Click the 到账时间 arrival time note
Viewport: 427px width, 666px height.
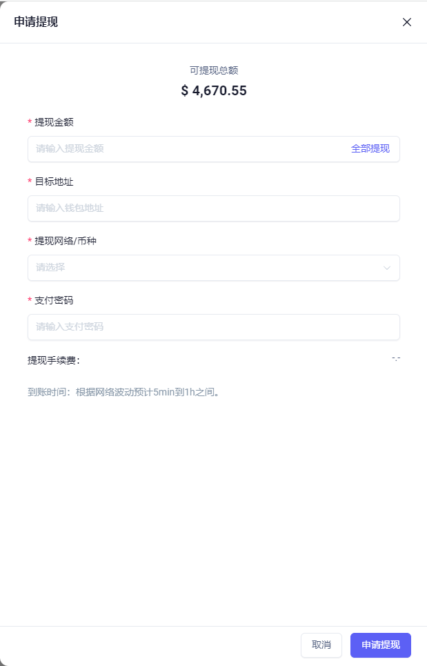123,392
